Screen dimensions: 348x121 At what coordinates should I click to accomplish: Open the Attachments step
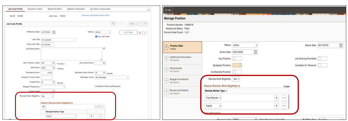pos(183,70)
